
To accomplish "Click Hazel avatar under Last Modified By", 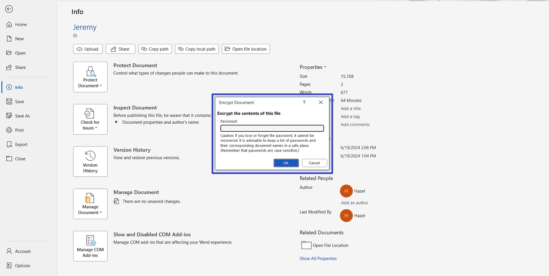I will coord(346,216).
